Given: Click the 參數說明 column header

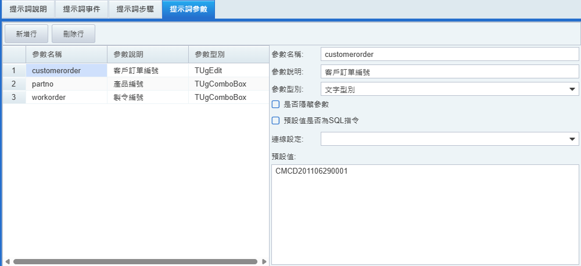Looking at the screenshot, I should tap(148, 55).
